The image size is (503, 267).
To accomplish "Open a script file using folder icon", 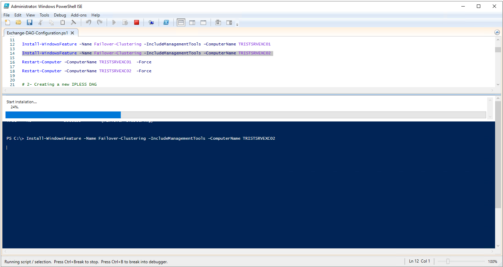I will click(19, 22).
